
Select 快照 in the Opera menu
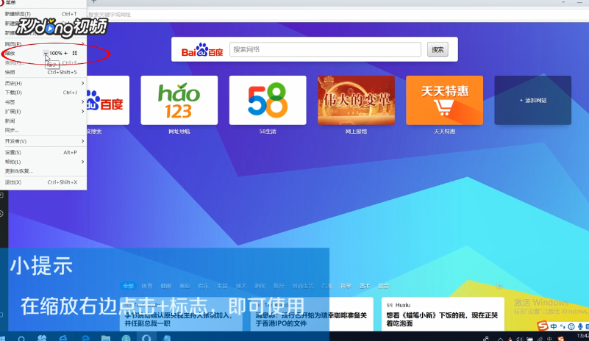43,72
